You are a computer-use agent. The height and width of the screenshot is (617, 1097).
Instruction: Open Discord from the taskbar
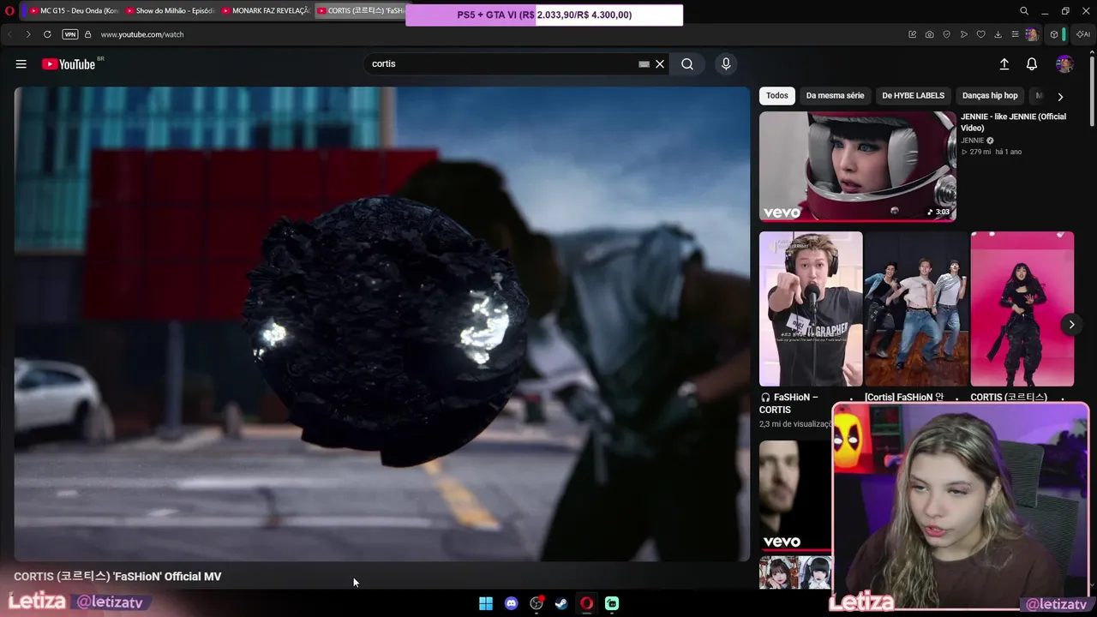[x=512, y=603]
